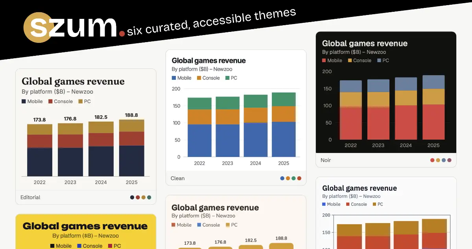Select red dot in Clean palette
Viewport: 472px width, 249px height.
click(x=299, y=178)
